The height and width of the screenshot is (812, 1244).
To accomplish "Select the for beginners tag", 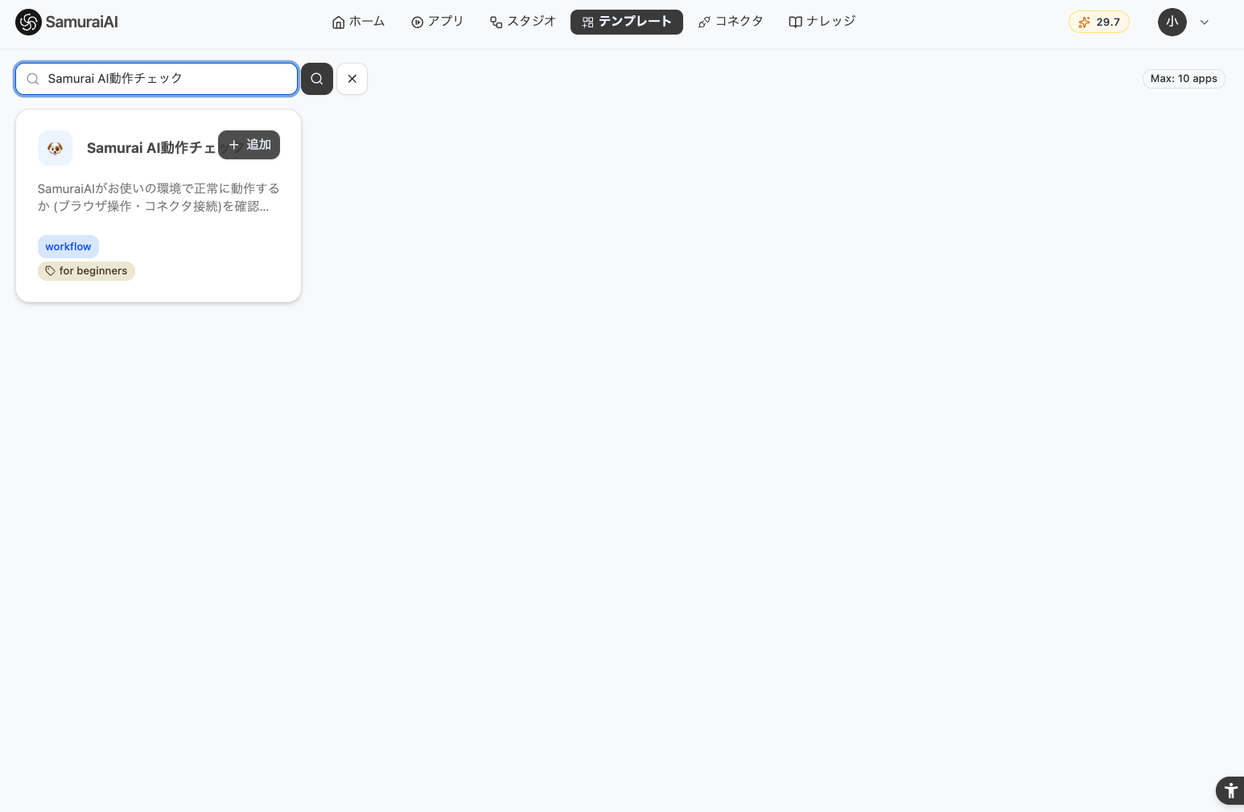I will (86, 271).
